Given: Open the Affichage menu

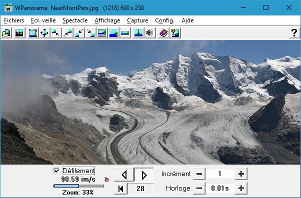Looking at the screenshot, I should [x=107, y=20].
